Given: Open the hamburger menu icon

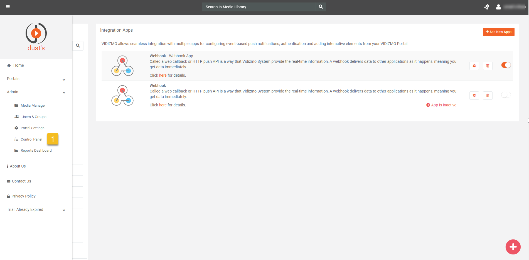Looking at the screenshot, I should tap(8, 7).
